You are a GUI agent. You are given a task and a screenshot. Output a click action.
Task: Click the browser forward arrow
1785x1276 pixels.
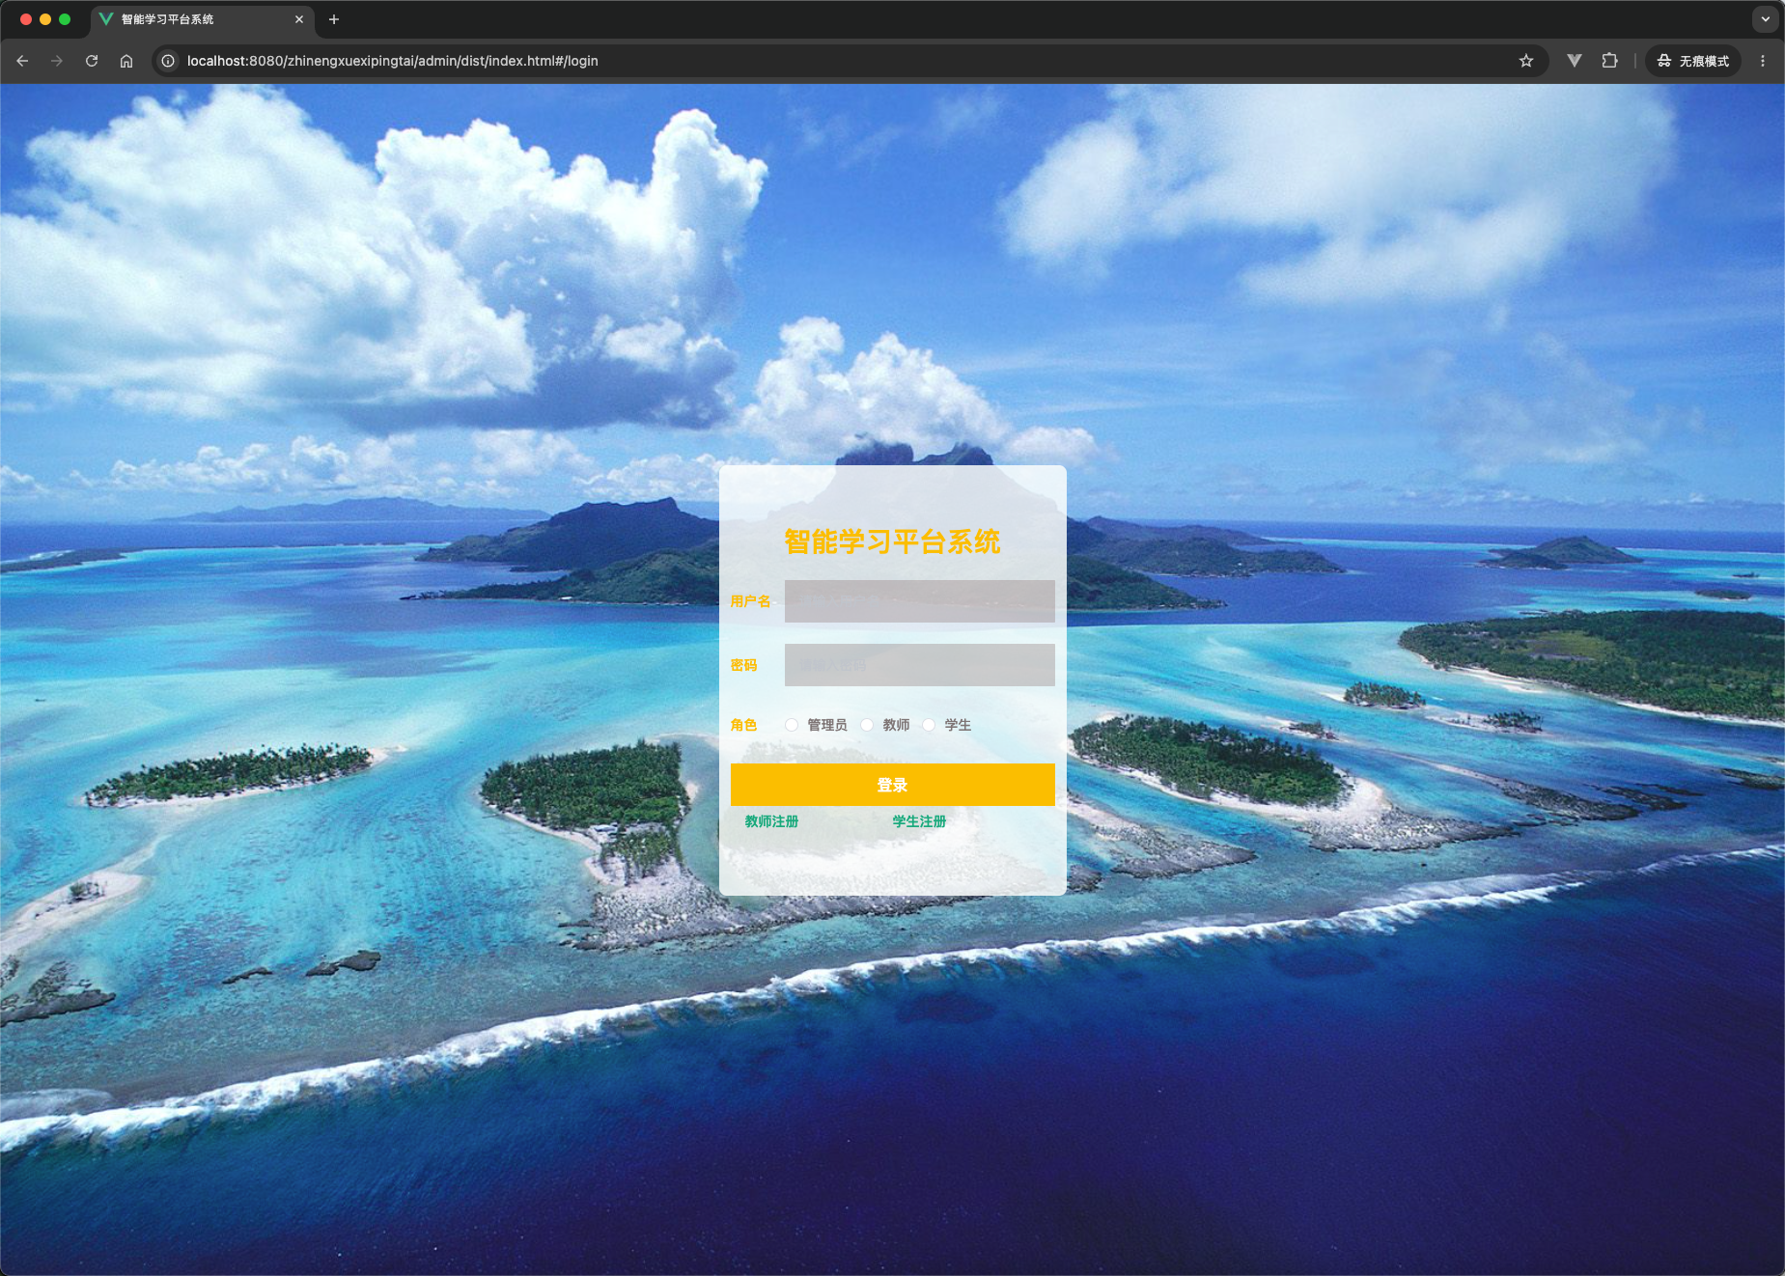pyautogui.click(x=57, y=61)
